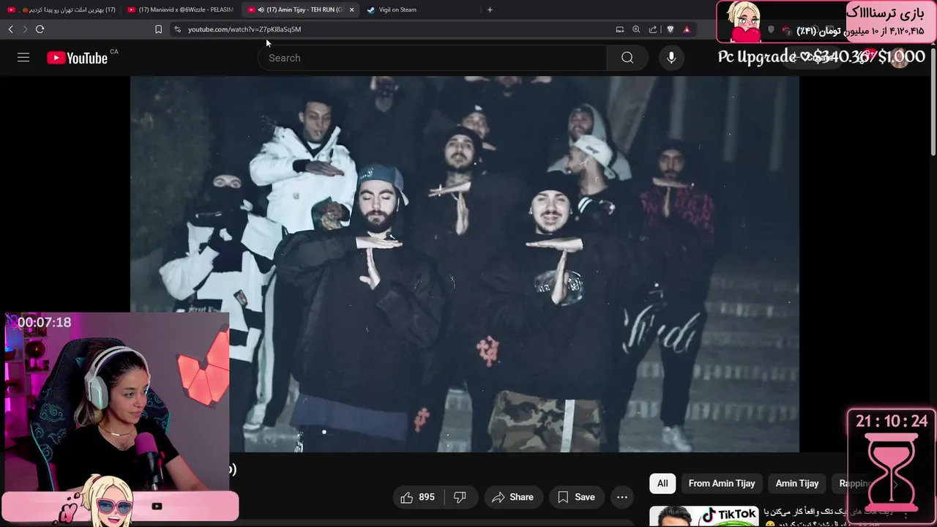Open the YouTube hamburger guide menu
This screenshot has height=527, width=937.
(x=23, y=57)
